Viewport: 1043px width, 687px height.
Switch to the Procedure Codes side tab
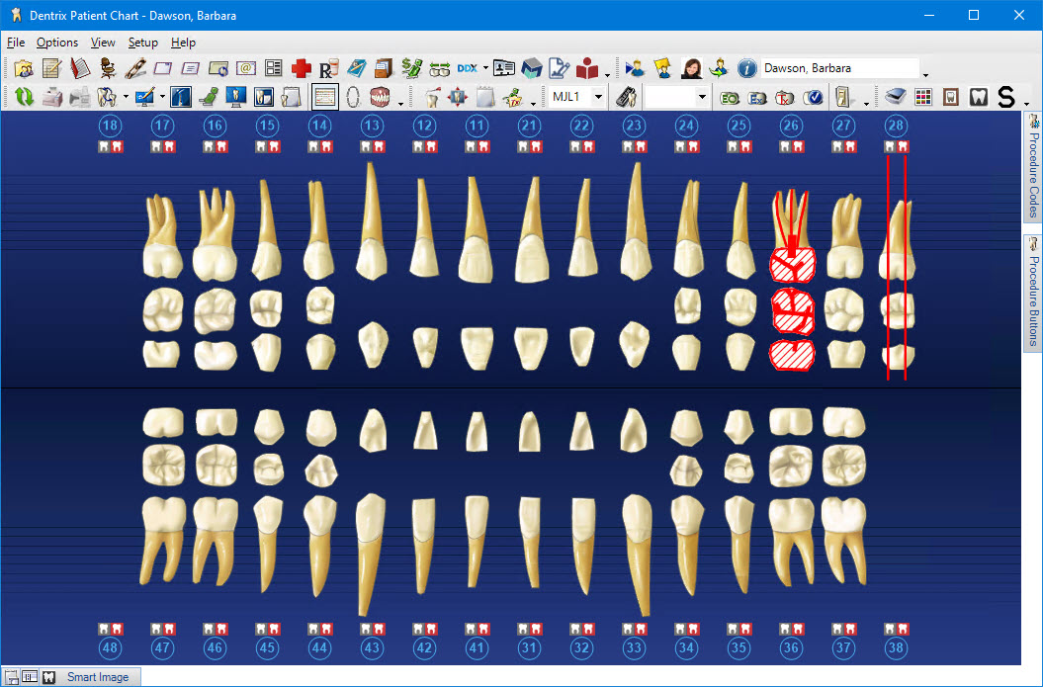pyautogui.click(x=1033, y=166)
